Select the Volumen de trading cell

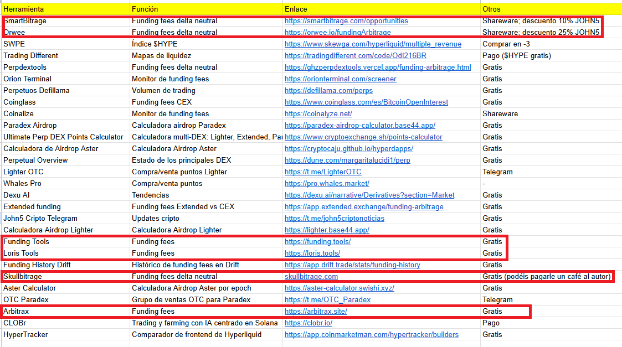[206, 90]
